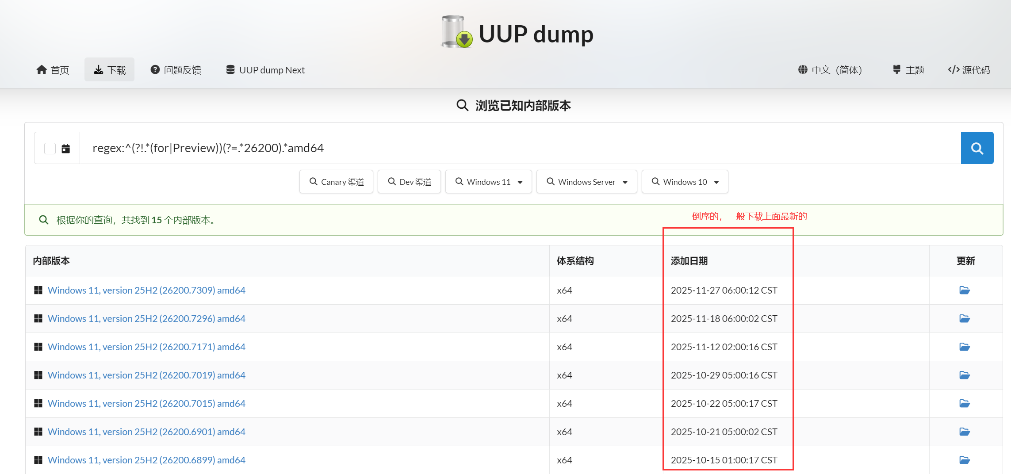Click the regex search query input field

click(520, 148)
